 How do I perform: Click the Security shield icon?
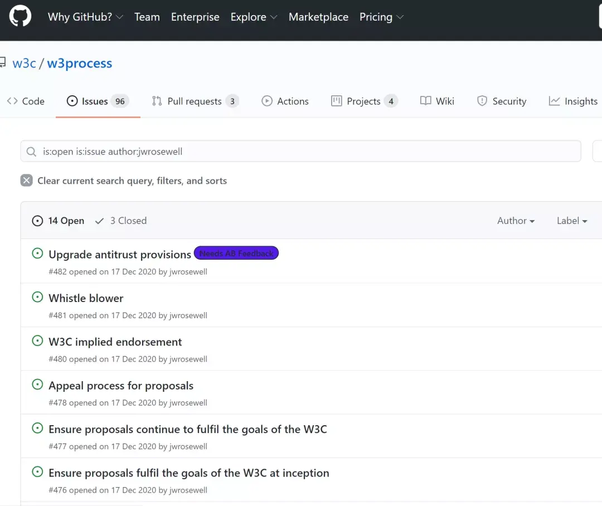[482, 101]
